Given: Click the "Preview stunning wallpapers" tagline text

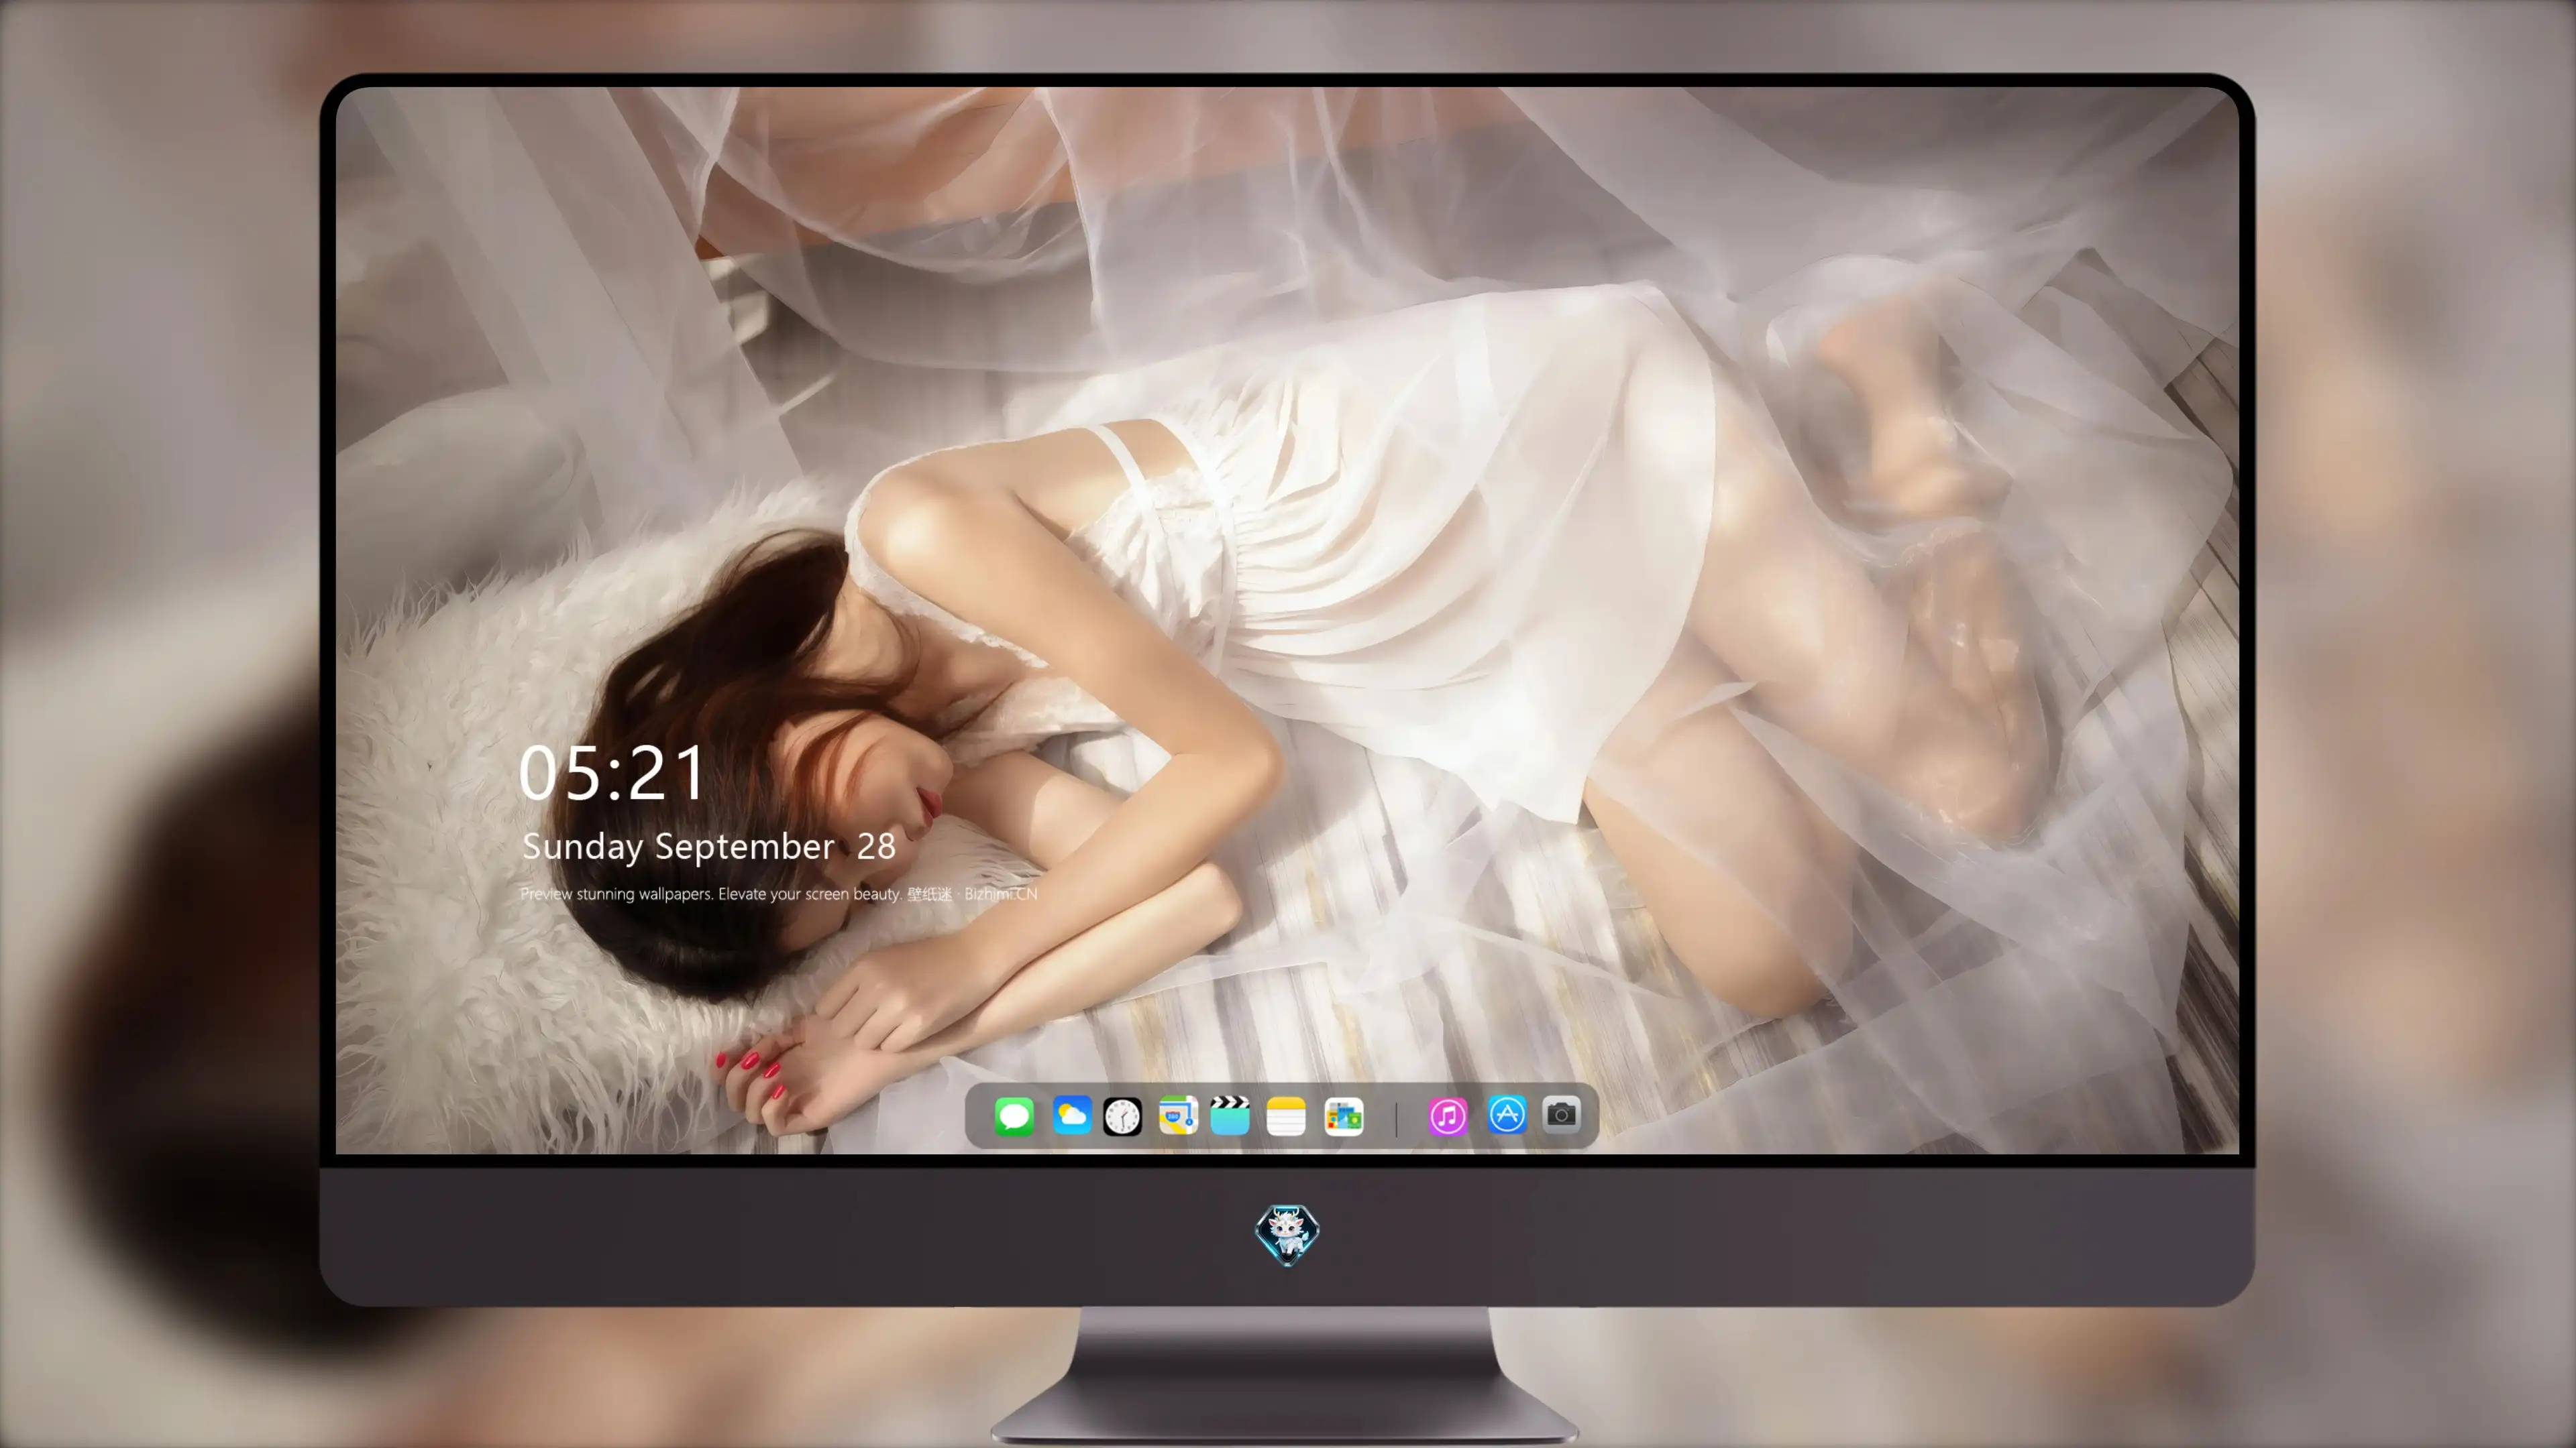Looking at the screenshot, I should click(x=779, y=894).
